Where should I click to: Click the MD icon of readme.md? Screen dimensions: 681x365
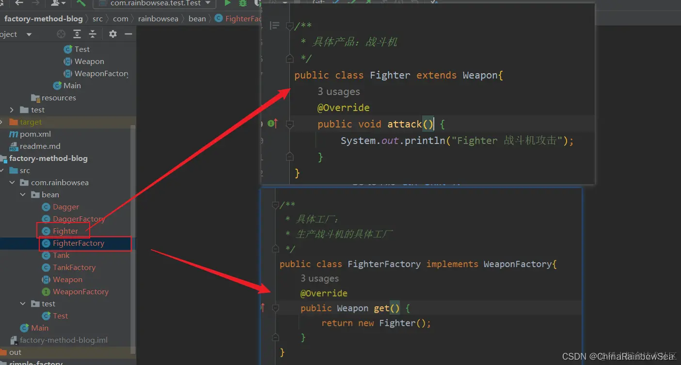14,146
